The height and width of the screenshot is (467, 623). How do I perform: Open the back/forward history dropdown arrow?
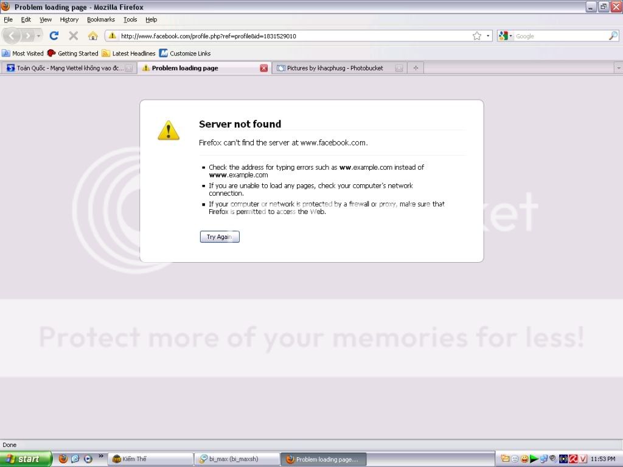tap(39, 36)
